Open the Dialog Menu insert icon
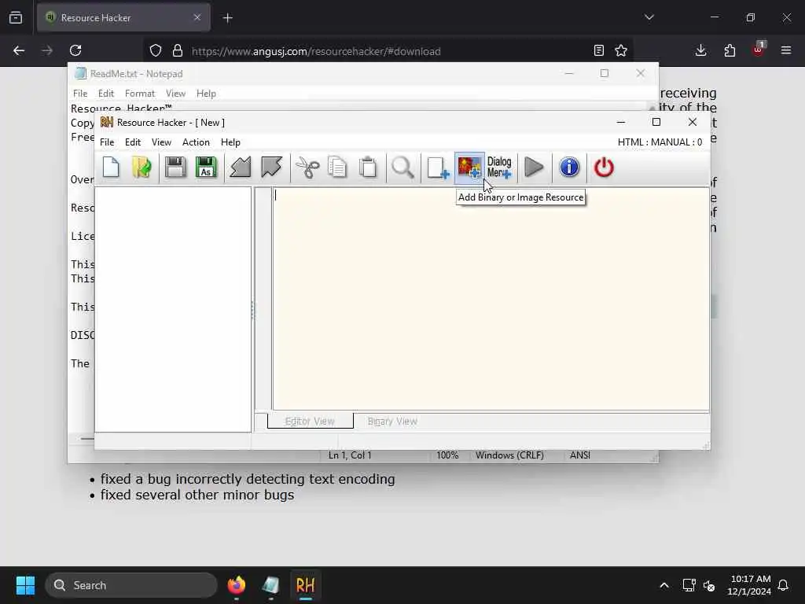The width and height of the screenshot is (805, 604). tap(499, 168)
